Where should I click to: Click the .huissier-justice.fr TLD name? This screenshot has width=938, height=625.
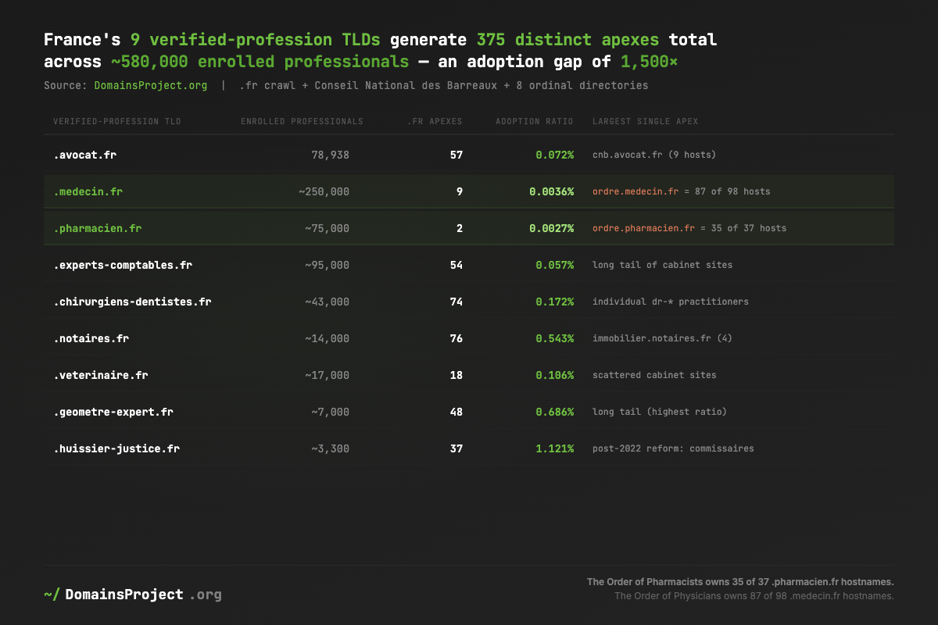(116, 448)
